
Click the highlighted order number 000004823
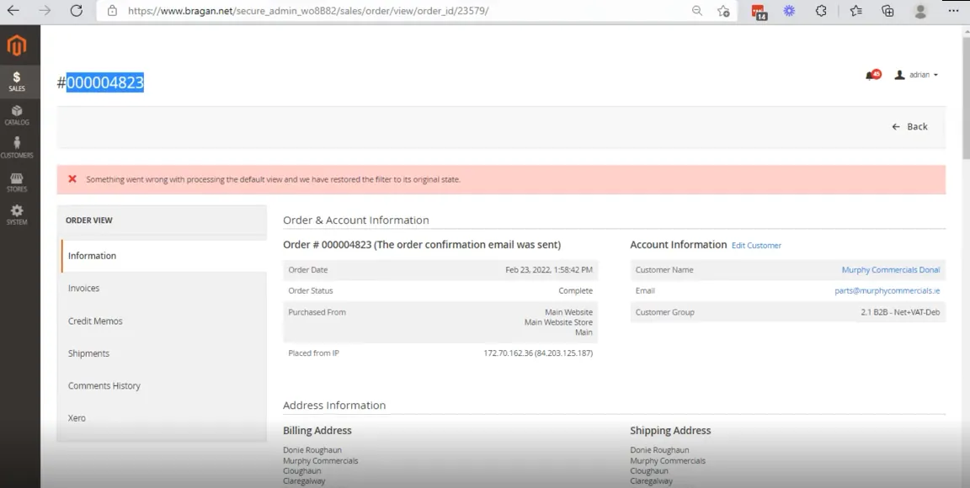point(105,82)
